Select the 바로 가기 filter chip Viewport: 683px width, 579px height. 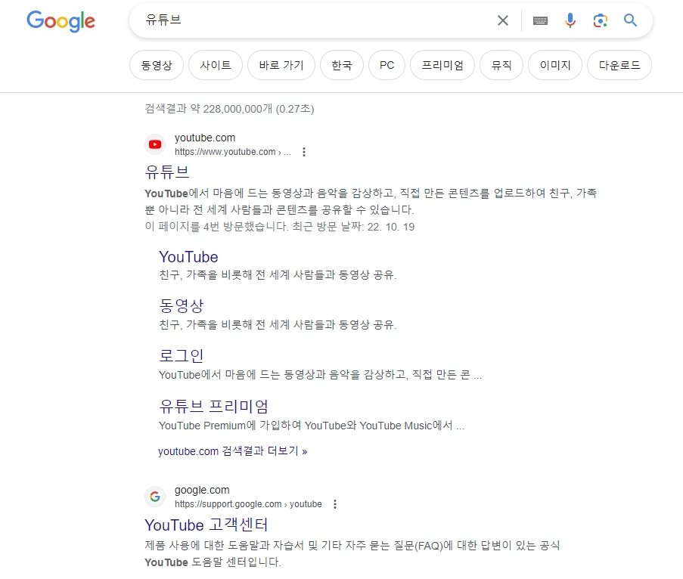coord(281,65)
